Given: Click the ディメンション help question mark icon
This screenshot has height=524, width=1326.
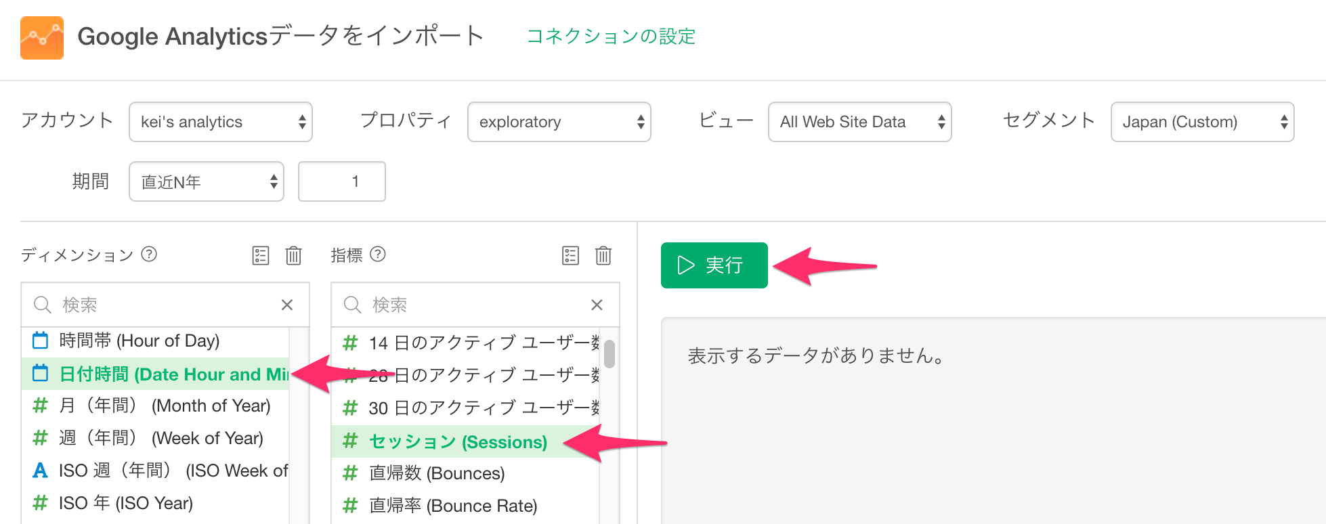Looking at the screenshot, I should (x=149, y=254).
